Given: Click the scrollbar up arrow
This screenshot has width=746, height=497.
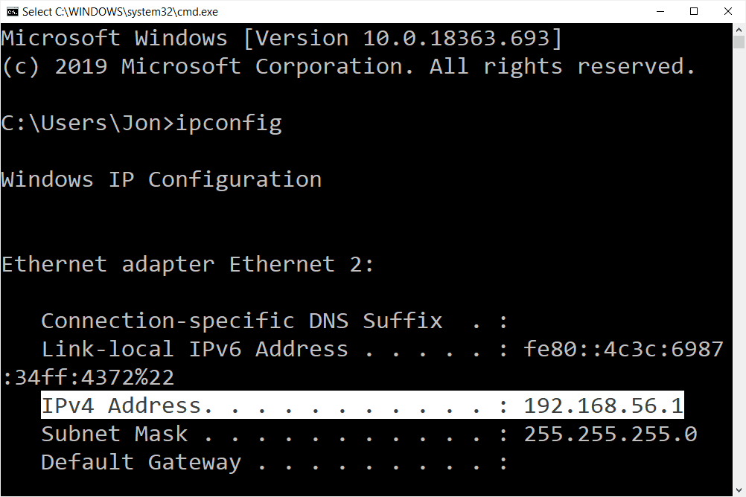Looking at the screenshot, I should 739,31.
